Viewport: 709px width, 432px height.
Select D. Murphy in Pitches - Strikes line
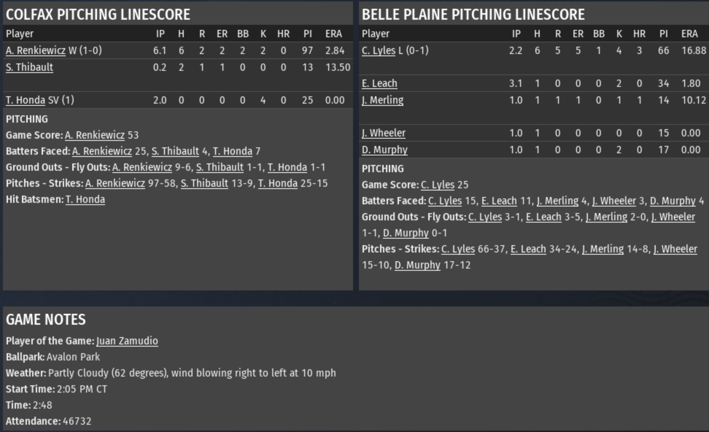[x=417, y=265]
